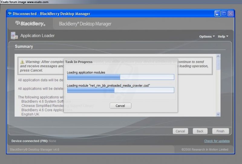Maximize the Desktop Manager window
This screenshot has width=242, height=164.
point(224,14)
